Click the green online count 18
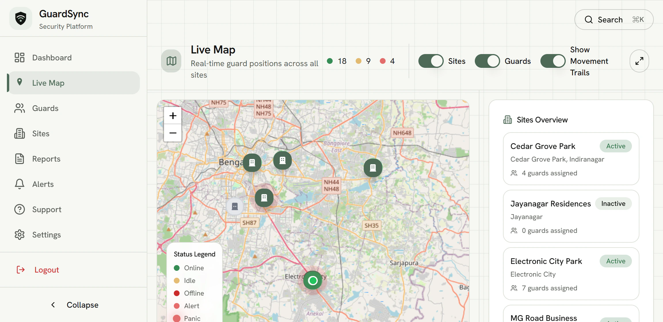Viewport: 663px width, 322px height. point(337,61)
